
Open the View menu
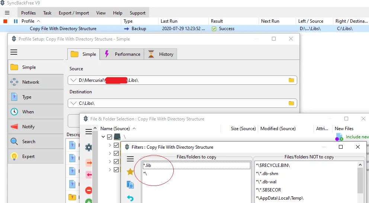(x=101, y=13)
